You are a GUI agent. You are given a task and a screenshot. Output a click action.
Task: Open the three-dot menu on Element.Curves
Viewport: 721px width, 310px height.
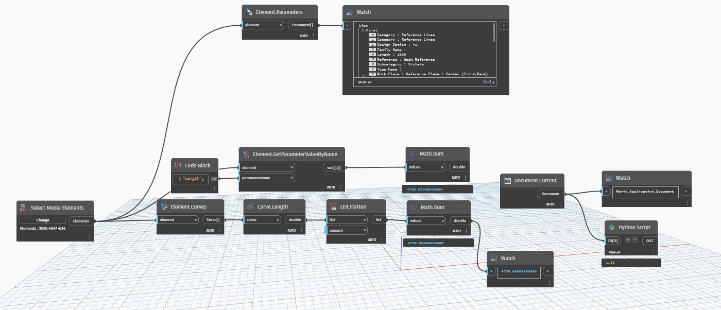pyautogui.click(x=219, y=230)
